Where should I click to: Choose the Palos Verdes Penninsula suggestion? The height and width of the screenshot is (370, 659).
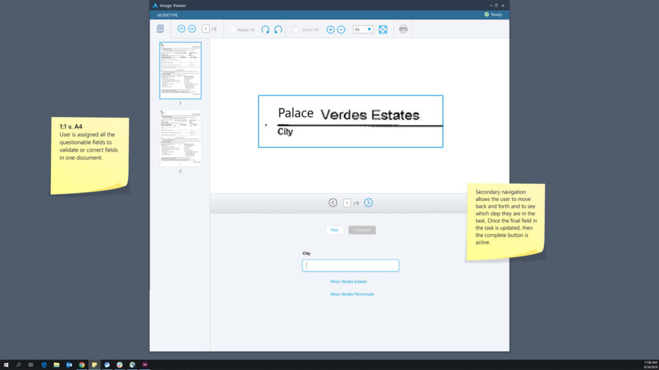(x=351, y=294)
